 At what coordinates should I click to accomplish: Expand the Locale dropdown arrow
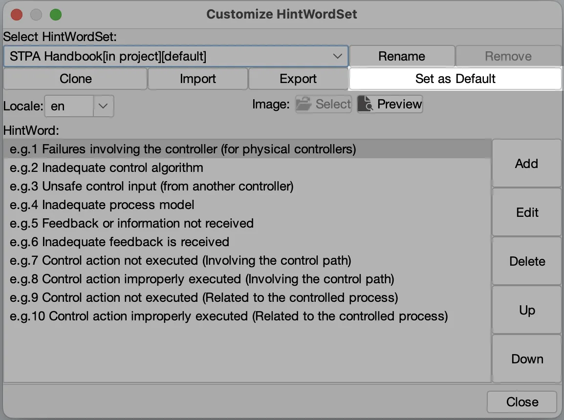pyautogui.click(x=103, y=106)
